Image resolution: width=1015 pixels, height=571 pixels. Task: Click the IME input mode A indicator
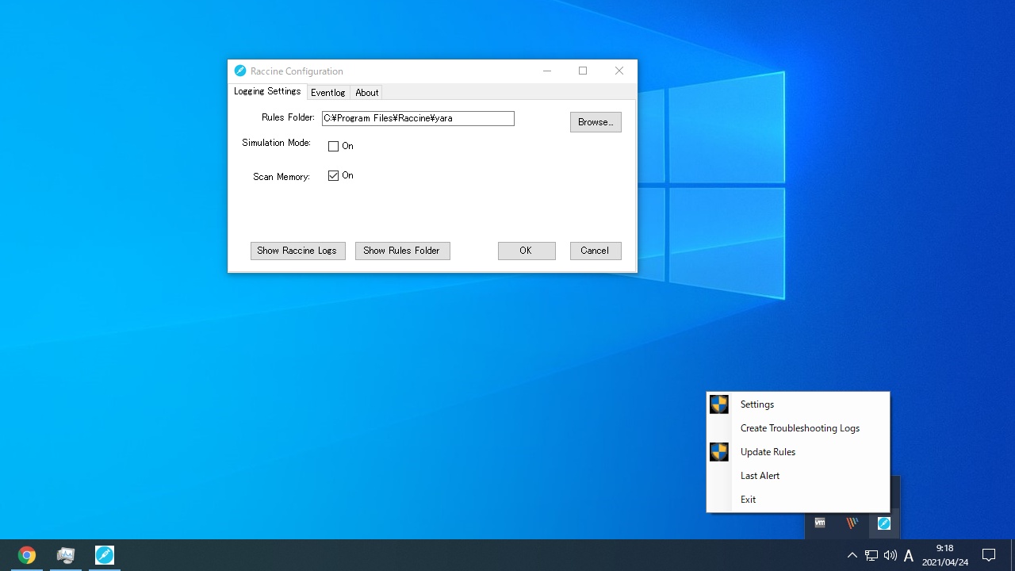pyautogui.click(x=909, y=555)
